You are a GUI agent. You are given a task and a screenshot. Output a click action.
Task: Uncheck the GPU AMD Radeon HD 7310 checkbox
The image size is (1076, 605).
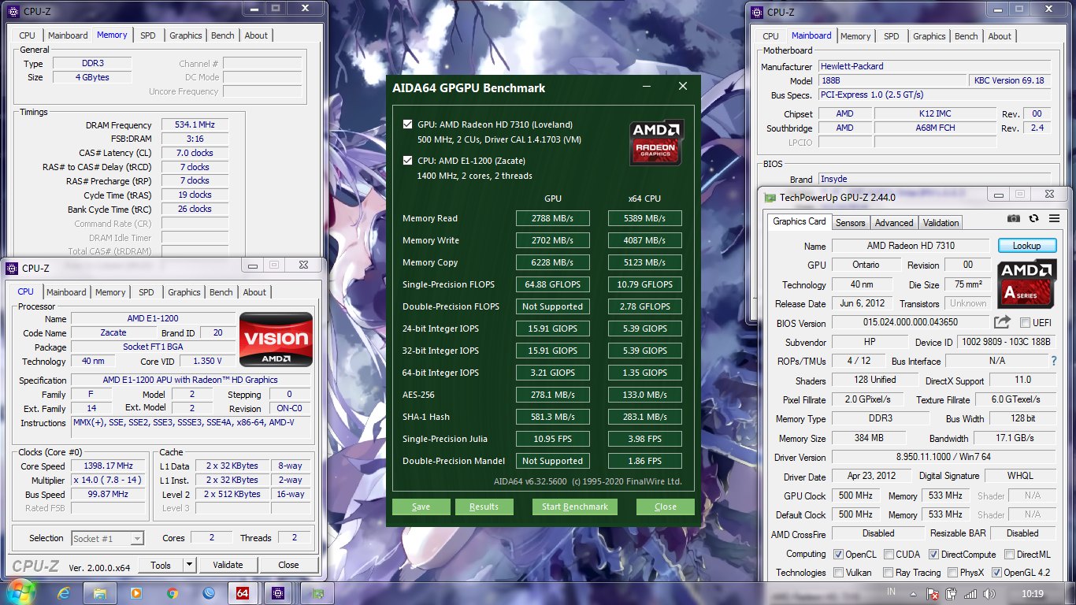[x=407, y=124]
